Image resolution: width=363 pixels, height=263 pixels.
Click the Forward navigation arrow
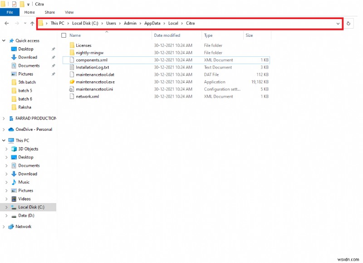coord(17,23)
